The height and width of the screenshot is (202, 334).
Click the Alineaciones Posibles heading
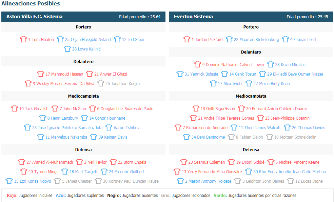click(31, 4)
